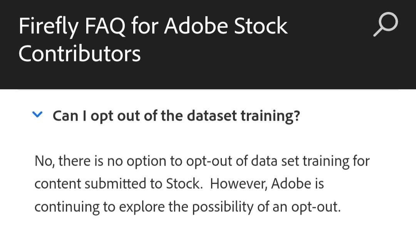The width and height of the screenshot is (416, 243).
Task: Click 'Can I opt out of the dataset training?' heading
Action: point(176,116)
